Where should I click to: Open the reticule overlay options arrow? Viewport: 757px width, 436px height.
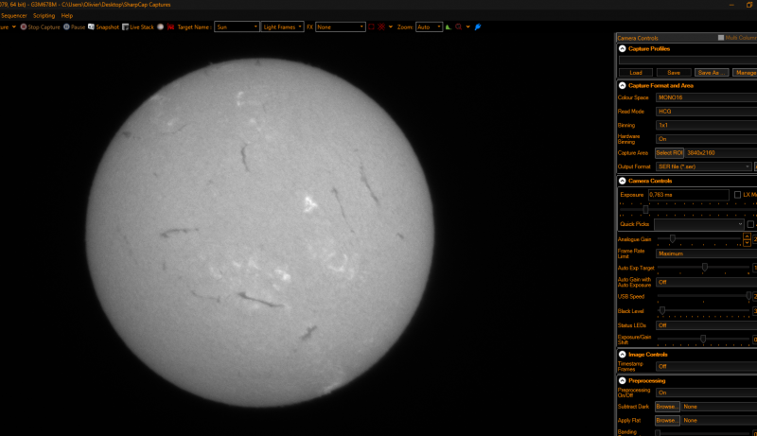click(391, 27)
